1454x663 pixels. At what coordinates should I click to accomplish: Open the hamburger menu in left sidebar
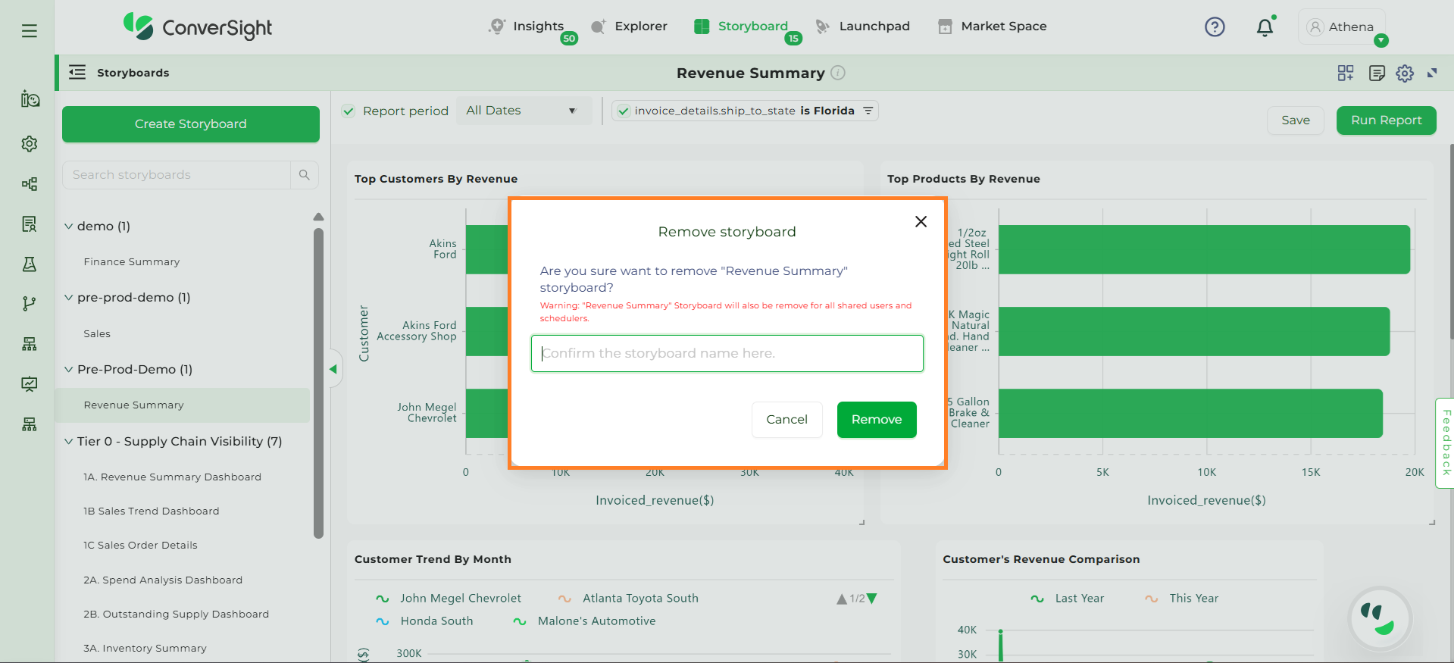(x=30, y=31)
